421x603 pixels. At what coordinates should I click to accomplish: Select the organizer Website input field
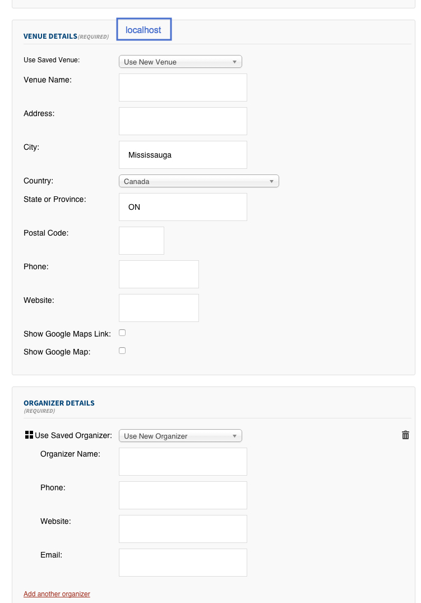183,529
